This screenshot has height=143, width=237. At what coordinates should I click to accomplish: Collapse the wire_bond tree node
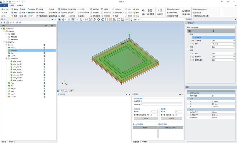[x=6, y=59]
